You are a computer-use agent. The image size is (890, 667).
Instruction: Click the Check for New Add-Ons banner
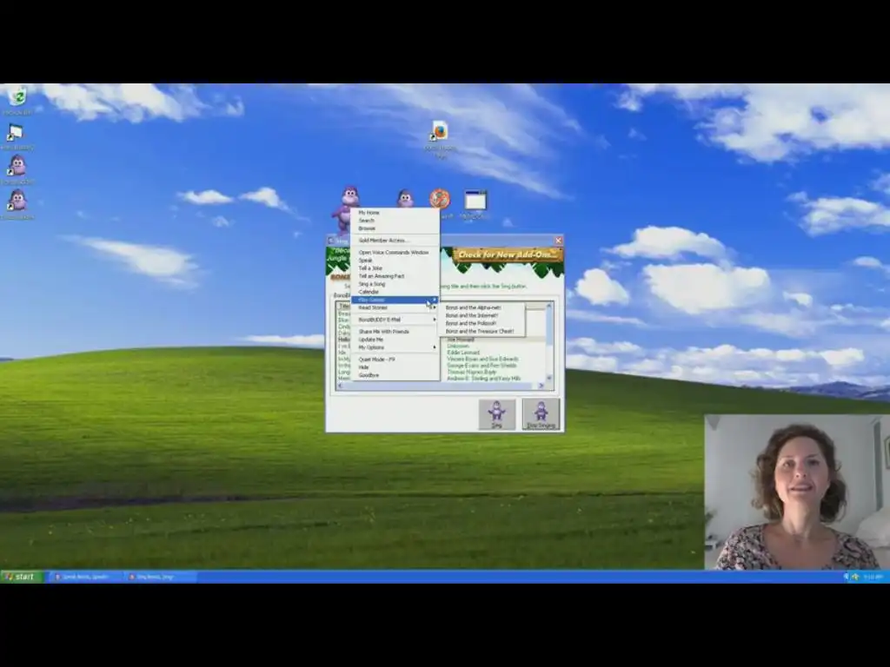coord(508,254)
